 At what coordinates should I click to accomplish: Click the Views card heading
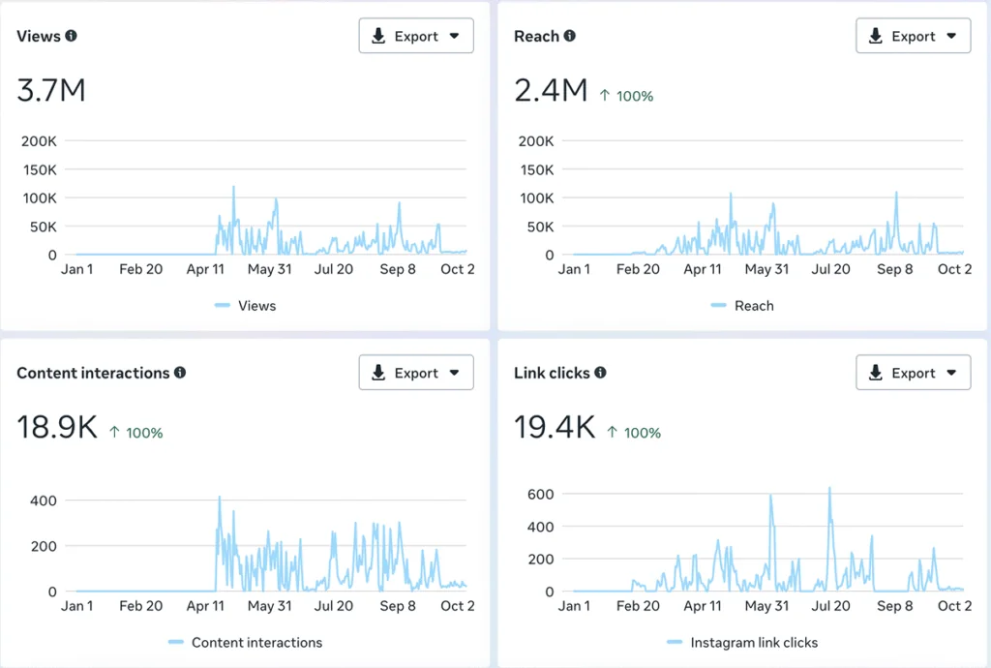[x=39, y=36]
